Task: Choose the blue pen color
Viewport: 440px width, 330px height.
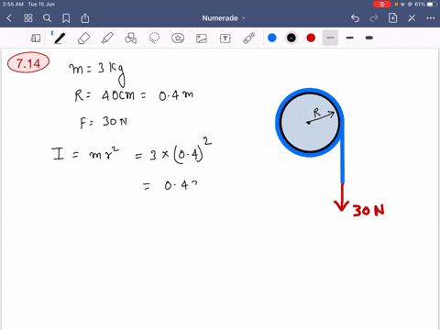Action: click(272, 38)
